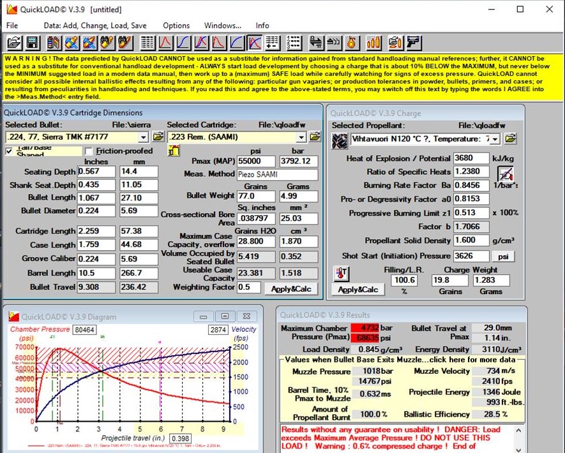The width and height of the screenshot is (565, 453).
Task: Open the Data: Add, Change, Load, Save menu
Action: click(x=95, y=26)
